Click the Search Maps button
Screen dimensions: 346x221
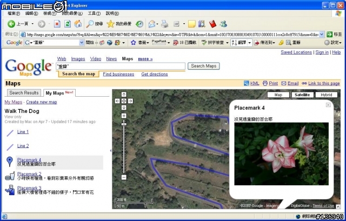point(203,66)
